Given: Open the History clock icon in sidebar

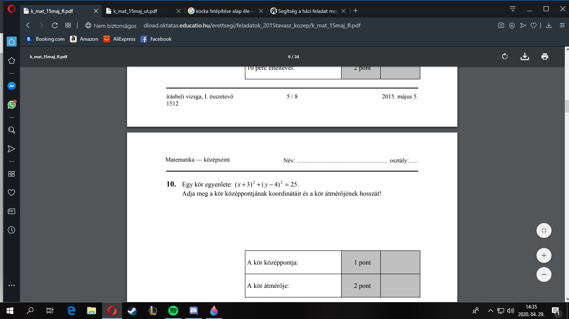Looking at the screenshot, I should [12, 230].
